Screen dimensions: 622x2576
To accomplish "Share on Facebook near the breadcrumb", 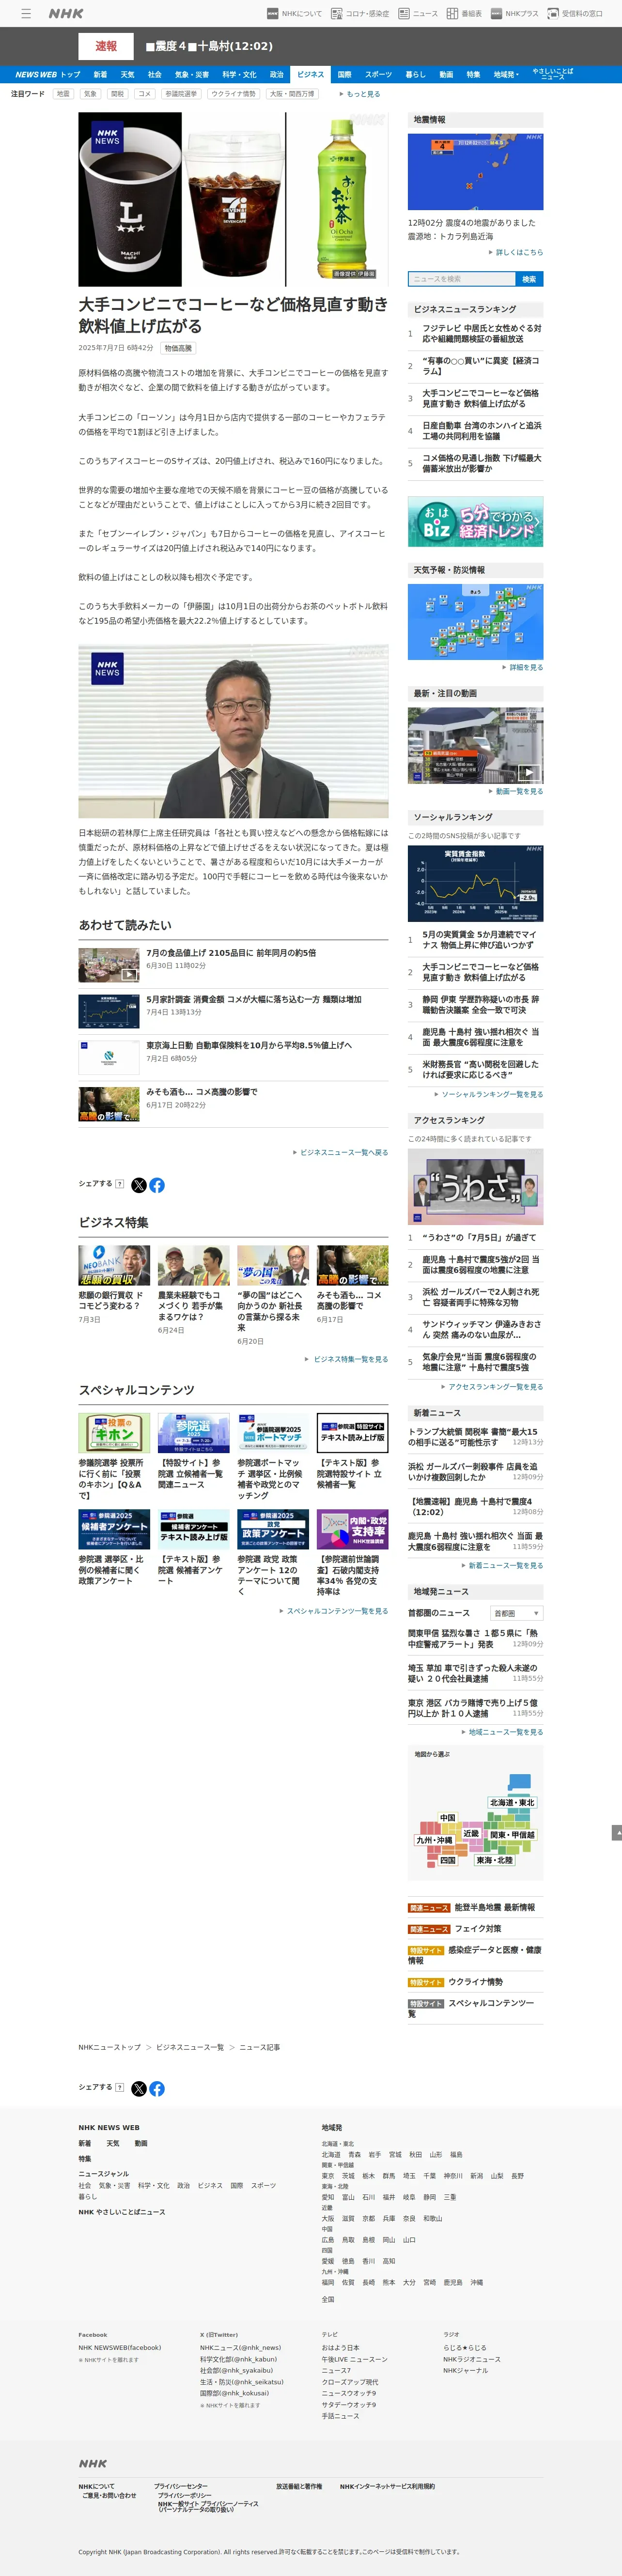I will 157,2088.
